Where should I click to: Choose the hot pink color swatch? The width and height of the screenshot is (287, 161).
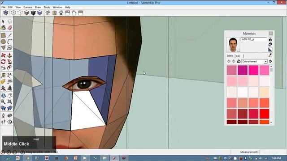(x=253, y=70)
